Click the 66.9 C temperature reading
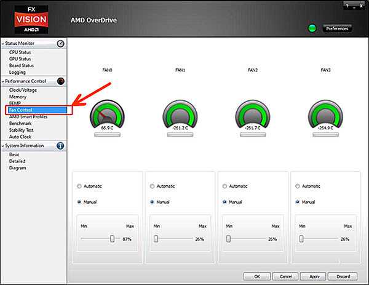The image size is (369, 285). [107, 128]
